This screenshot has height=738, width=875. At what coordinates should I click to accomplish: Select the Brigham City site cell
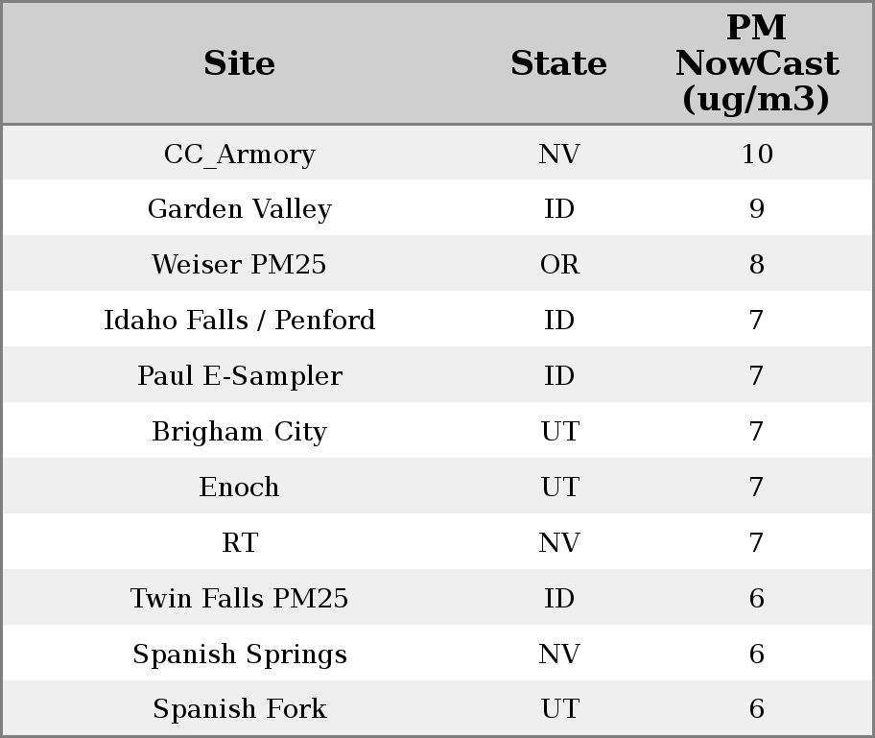(239, 432)
